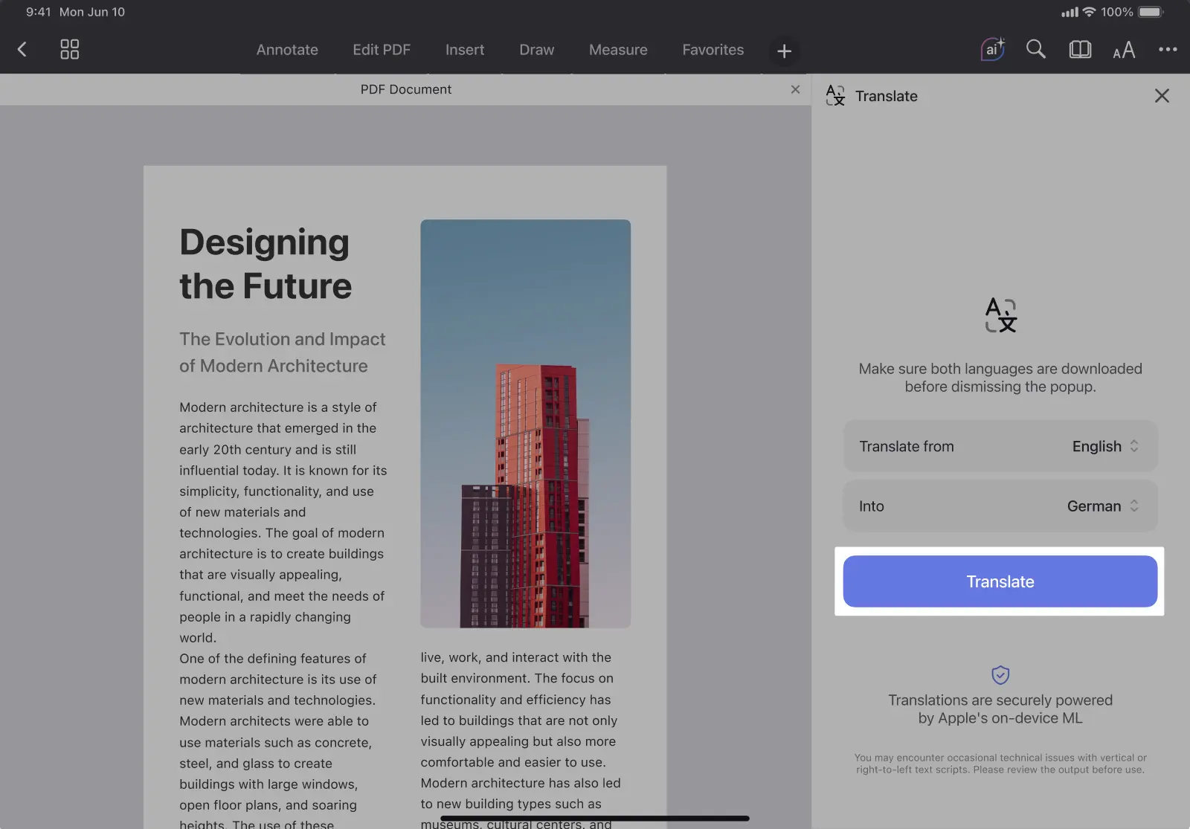Image resolution: width=1190 pixels, height=829 pixels.
Task: Open the more options ellipsis menu
Action: [1167, 50]
